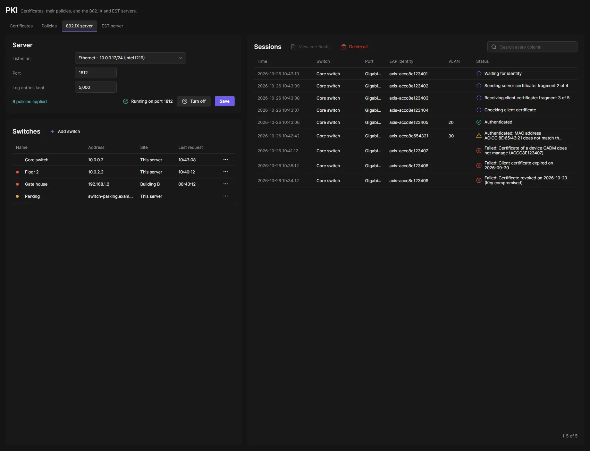Click the magnifier icon in the search box
The height and width of the screenshot is (451, 590).
click(494, 47)
